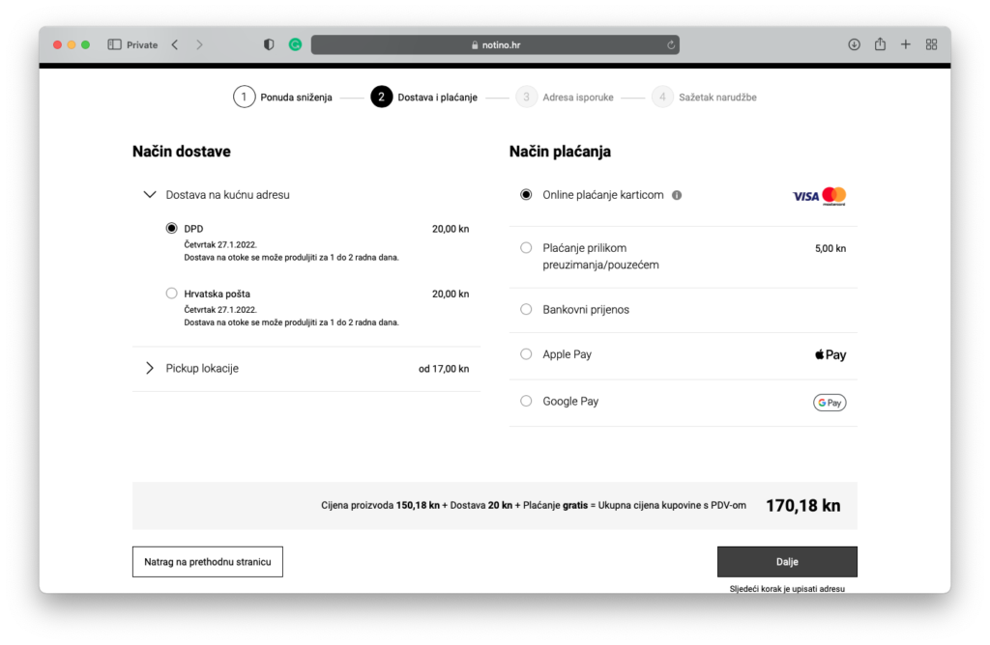Image resolution: width=990 pixels, height=645 pixels.
Task: Click the notino.hr address bar
Action: pyautogui.click(x=495, y=44)
